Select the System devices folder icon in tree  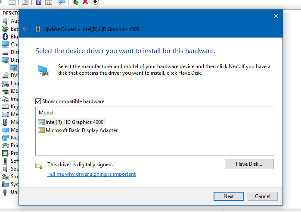pos(5,184)
